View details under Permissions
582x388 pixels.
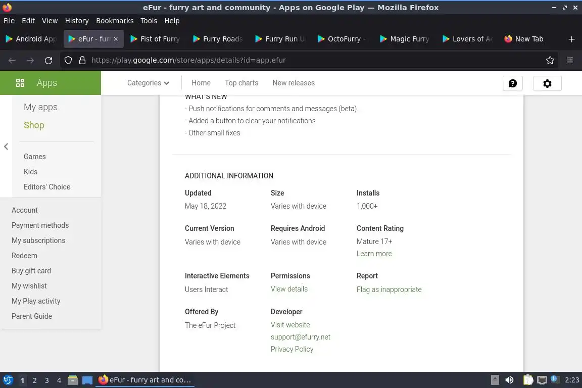[289, 289]
